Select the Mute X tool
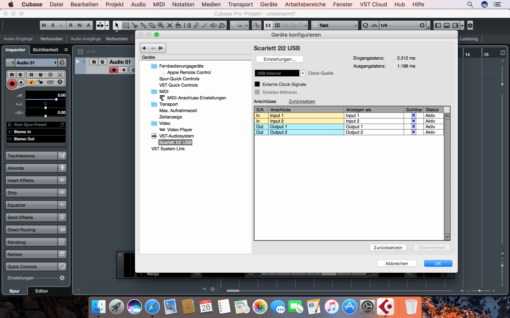The height and width of the screenshot is (318, 510). pyautogui.click(x=169, y=25)
